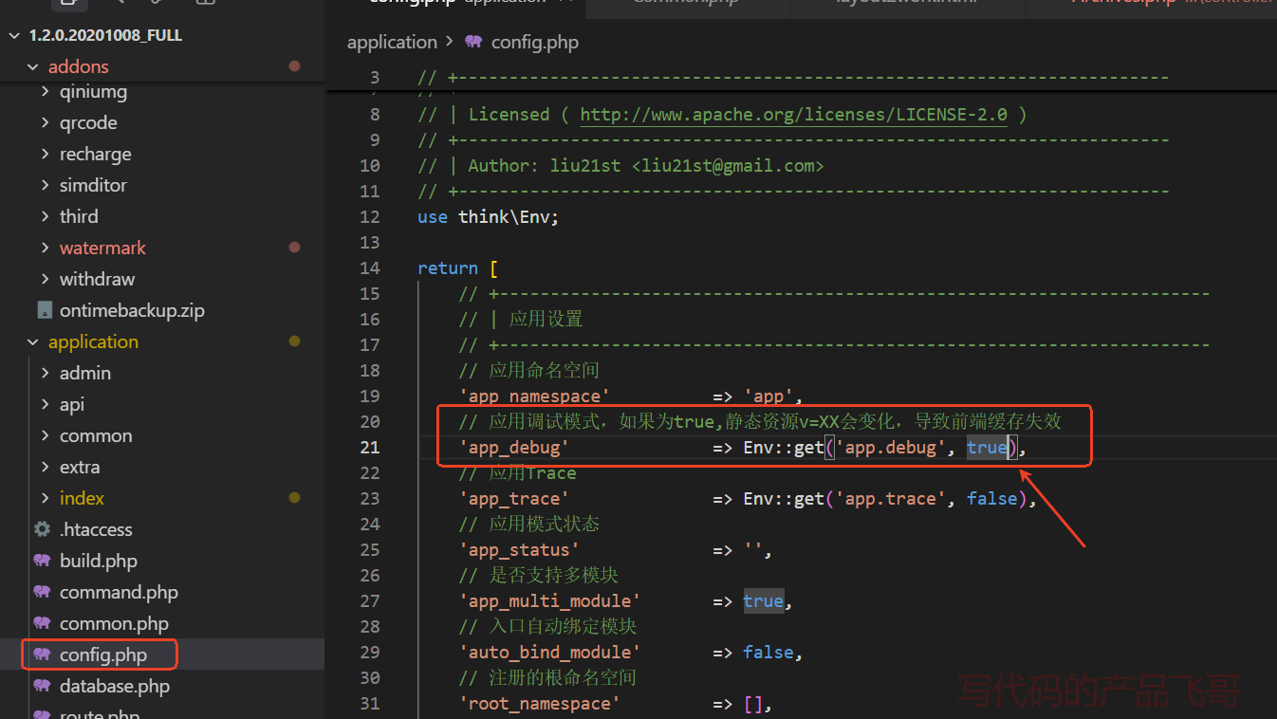This screenshot has width=1277, height=719.
Task: Click the PHP icon beside build.php
Action: pyautogui.click(x=43, y=561)
